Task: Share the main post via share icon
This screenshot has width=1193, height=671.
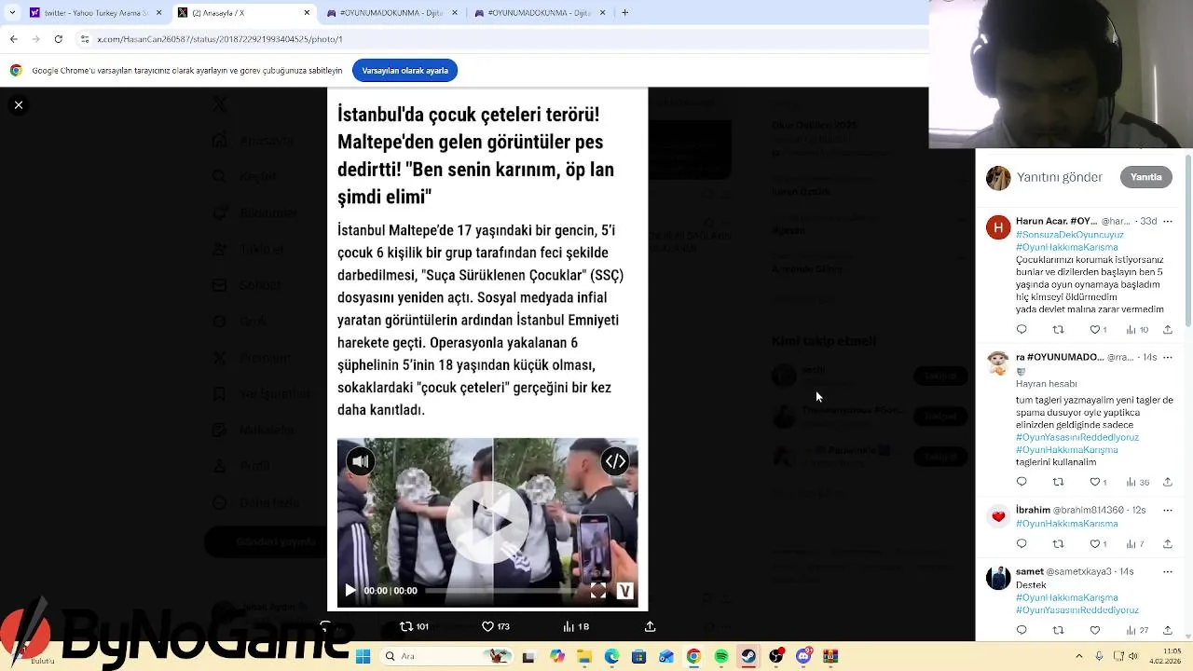Action: pyautogui.click(x=650, y=626)
